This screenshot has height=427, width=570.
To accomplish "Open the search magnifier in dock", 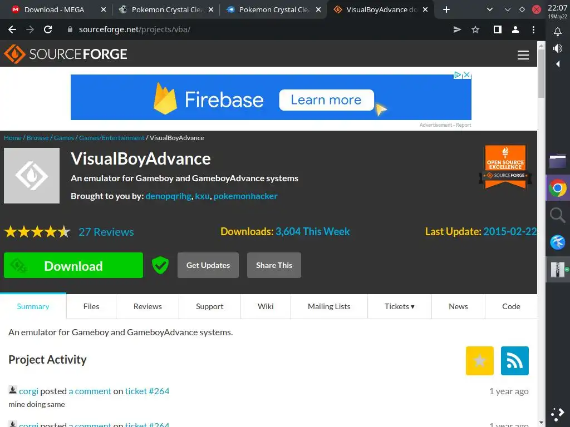I will pos(558,215).
